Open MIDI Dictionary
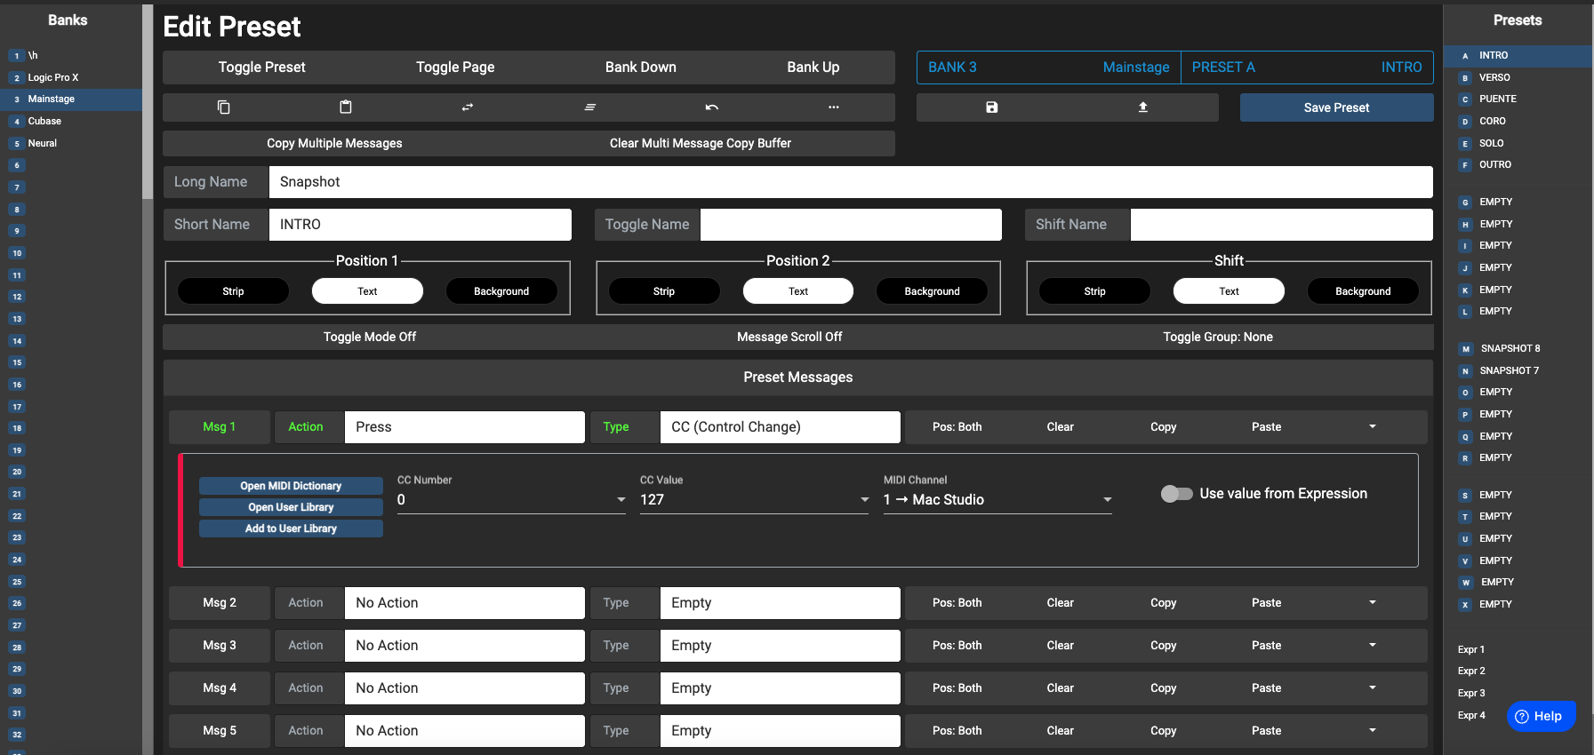The height and width of the screenshot is (755, 1594). [x=291, y=486]
